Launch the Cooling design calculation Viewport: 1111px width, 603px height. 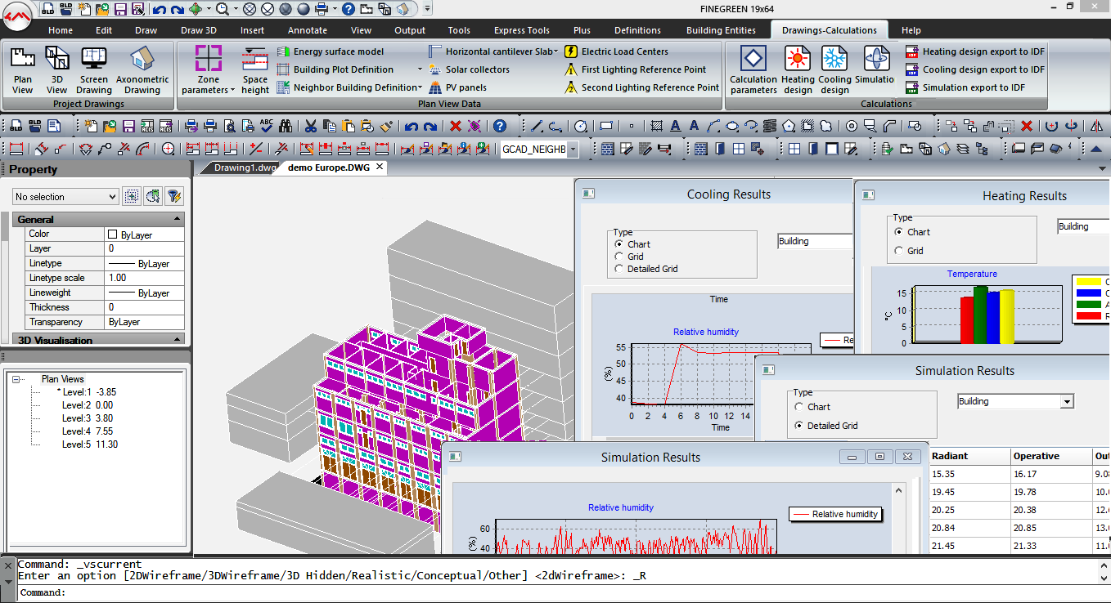834,69
